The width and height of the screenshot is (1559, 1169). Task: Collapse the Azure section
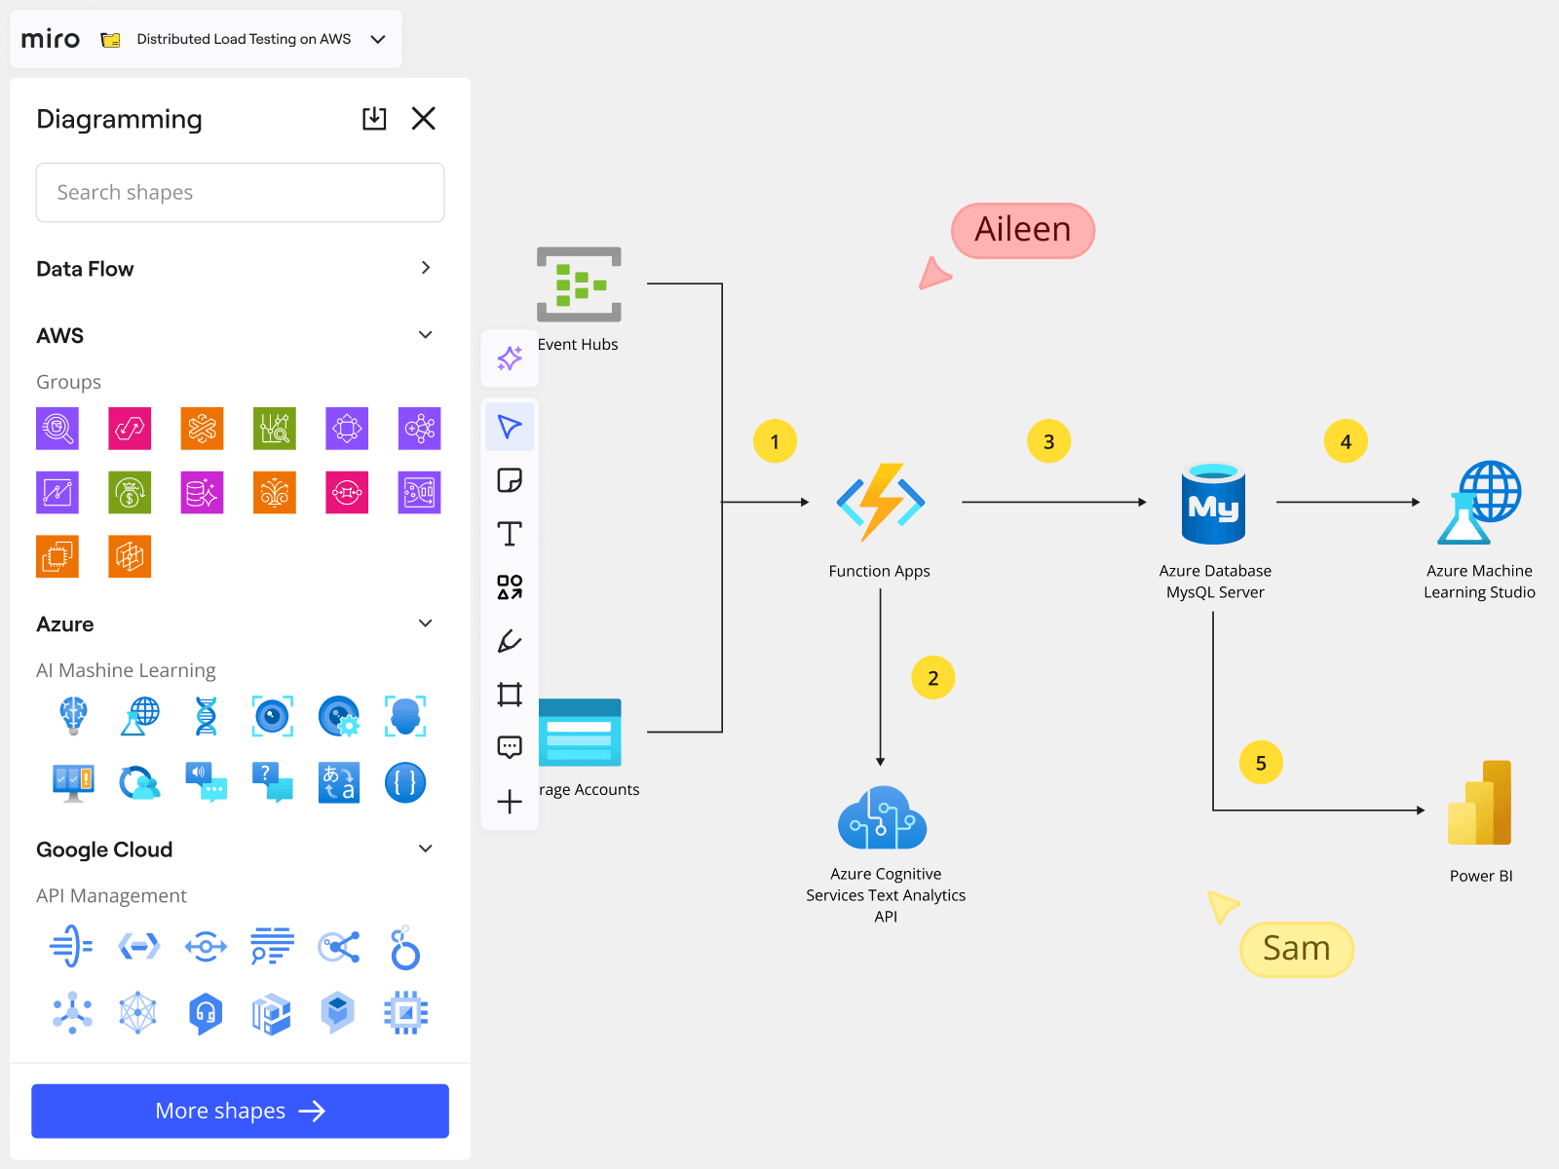click(425, 623)
